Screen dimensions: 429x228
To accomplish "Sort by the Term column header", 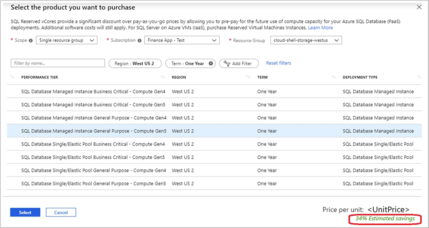I will pos(263,78).
